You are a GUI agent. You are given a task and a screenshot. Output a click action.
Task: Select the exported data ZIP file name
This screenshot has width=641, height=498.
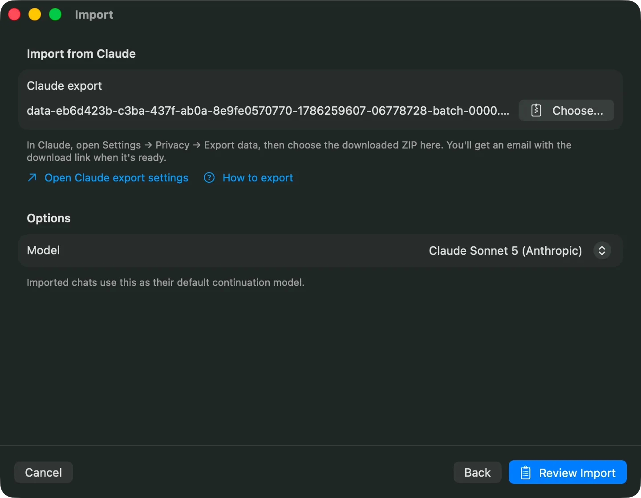click(x=268, y=111)
